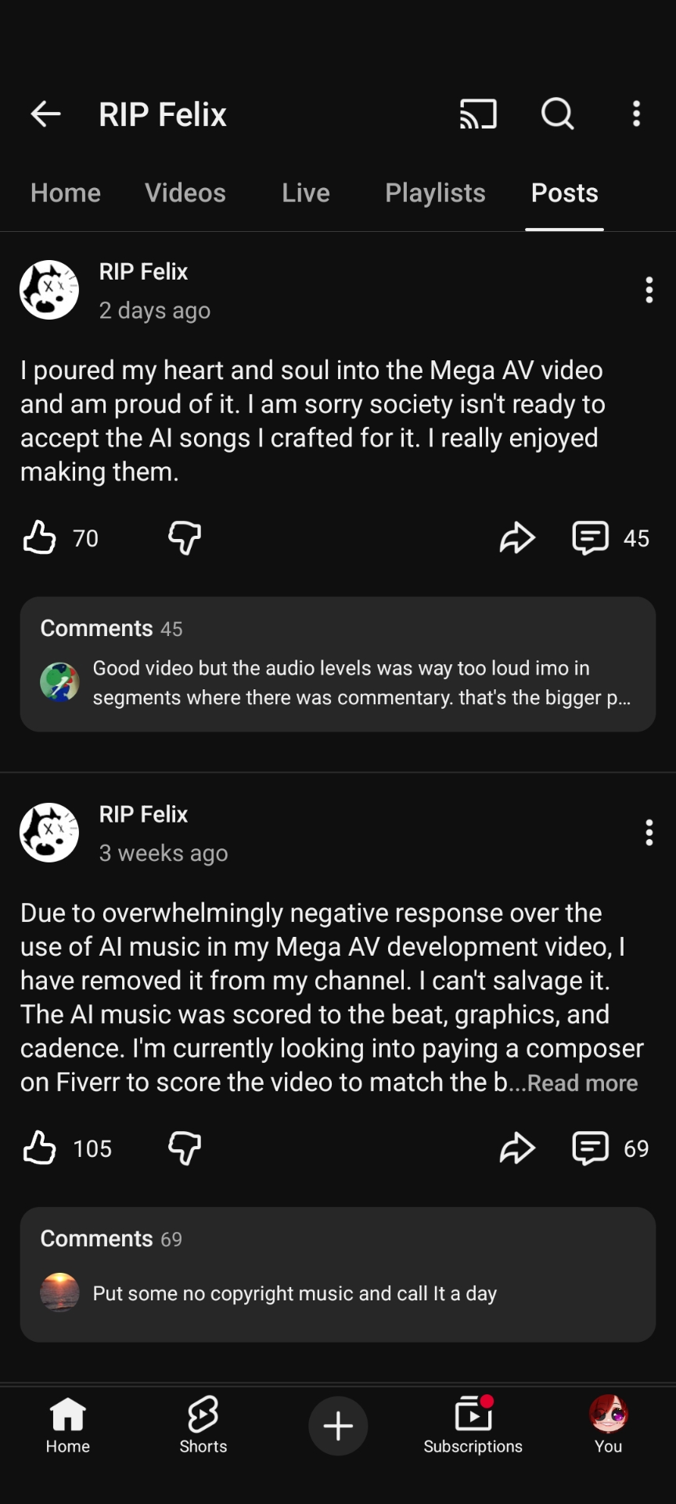Share the 2 days ago post
The height and width of the screenshot is (1504, 676).
517,538
